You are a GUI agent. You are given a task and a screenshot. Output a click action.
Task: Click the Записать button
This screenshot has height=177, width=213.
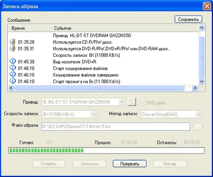coord(89,164)
